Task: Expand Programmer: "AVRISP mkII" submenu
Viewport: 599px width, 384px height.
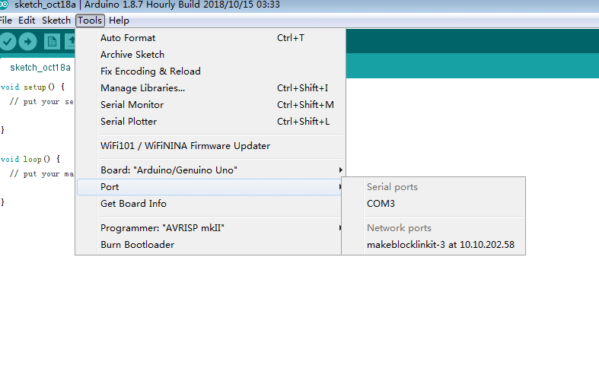Action: [x=209, y=228]
